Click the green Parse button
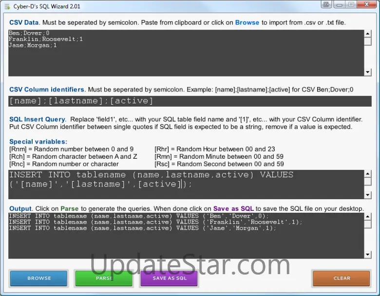 [x=104, y=278]
